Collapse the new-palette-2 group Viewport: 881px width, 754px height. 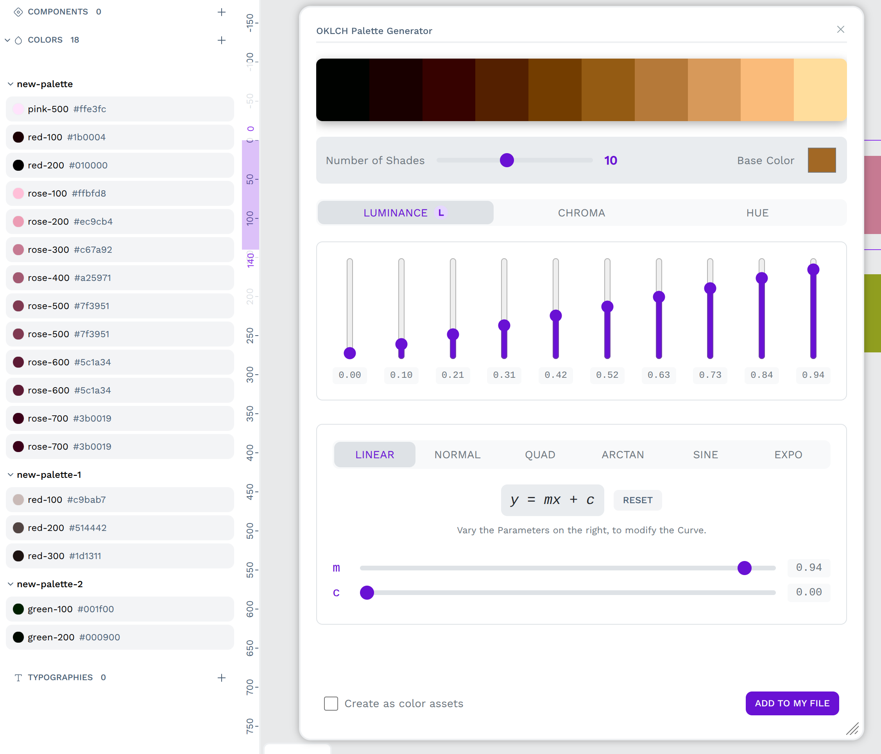click(x=10, y=584)
